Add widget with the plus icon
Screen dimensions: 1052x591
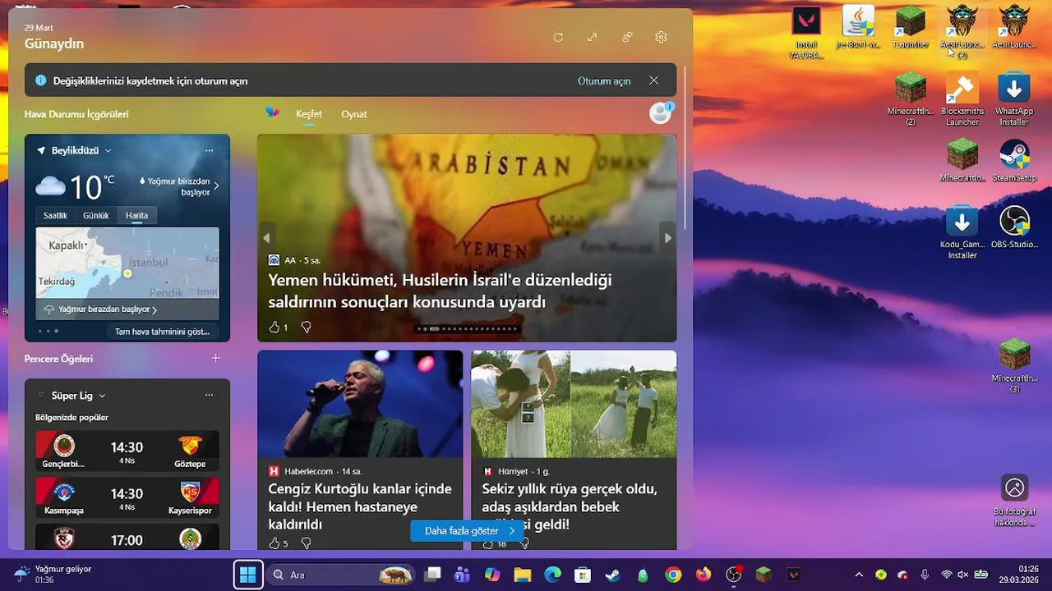[216, 358]
